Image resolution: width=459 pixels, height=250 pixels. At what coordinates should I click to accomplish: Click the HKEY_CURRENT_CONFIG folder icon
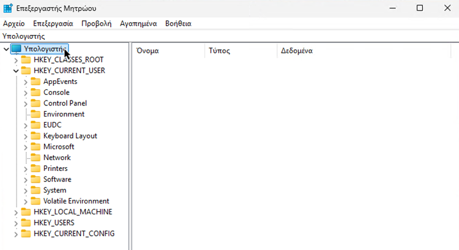[x=26, y=233]
